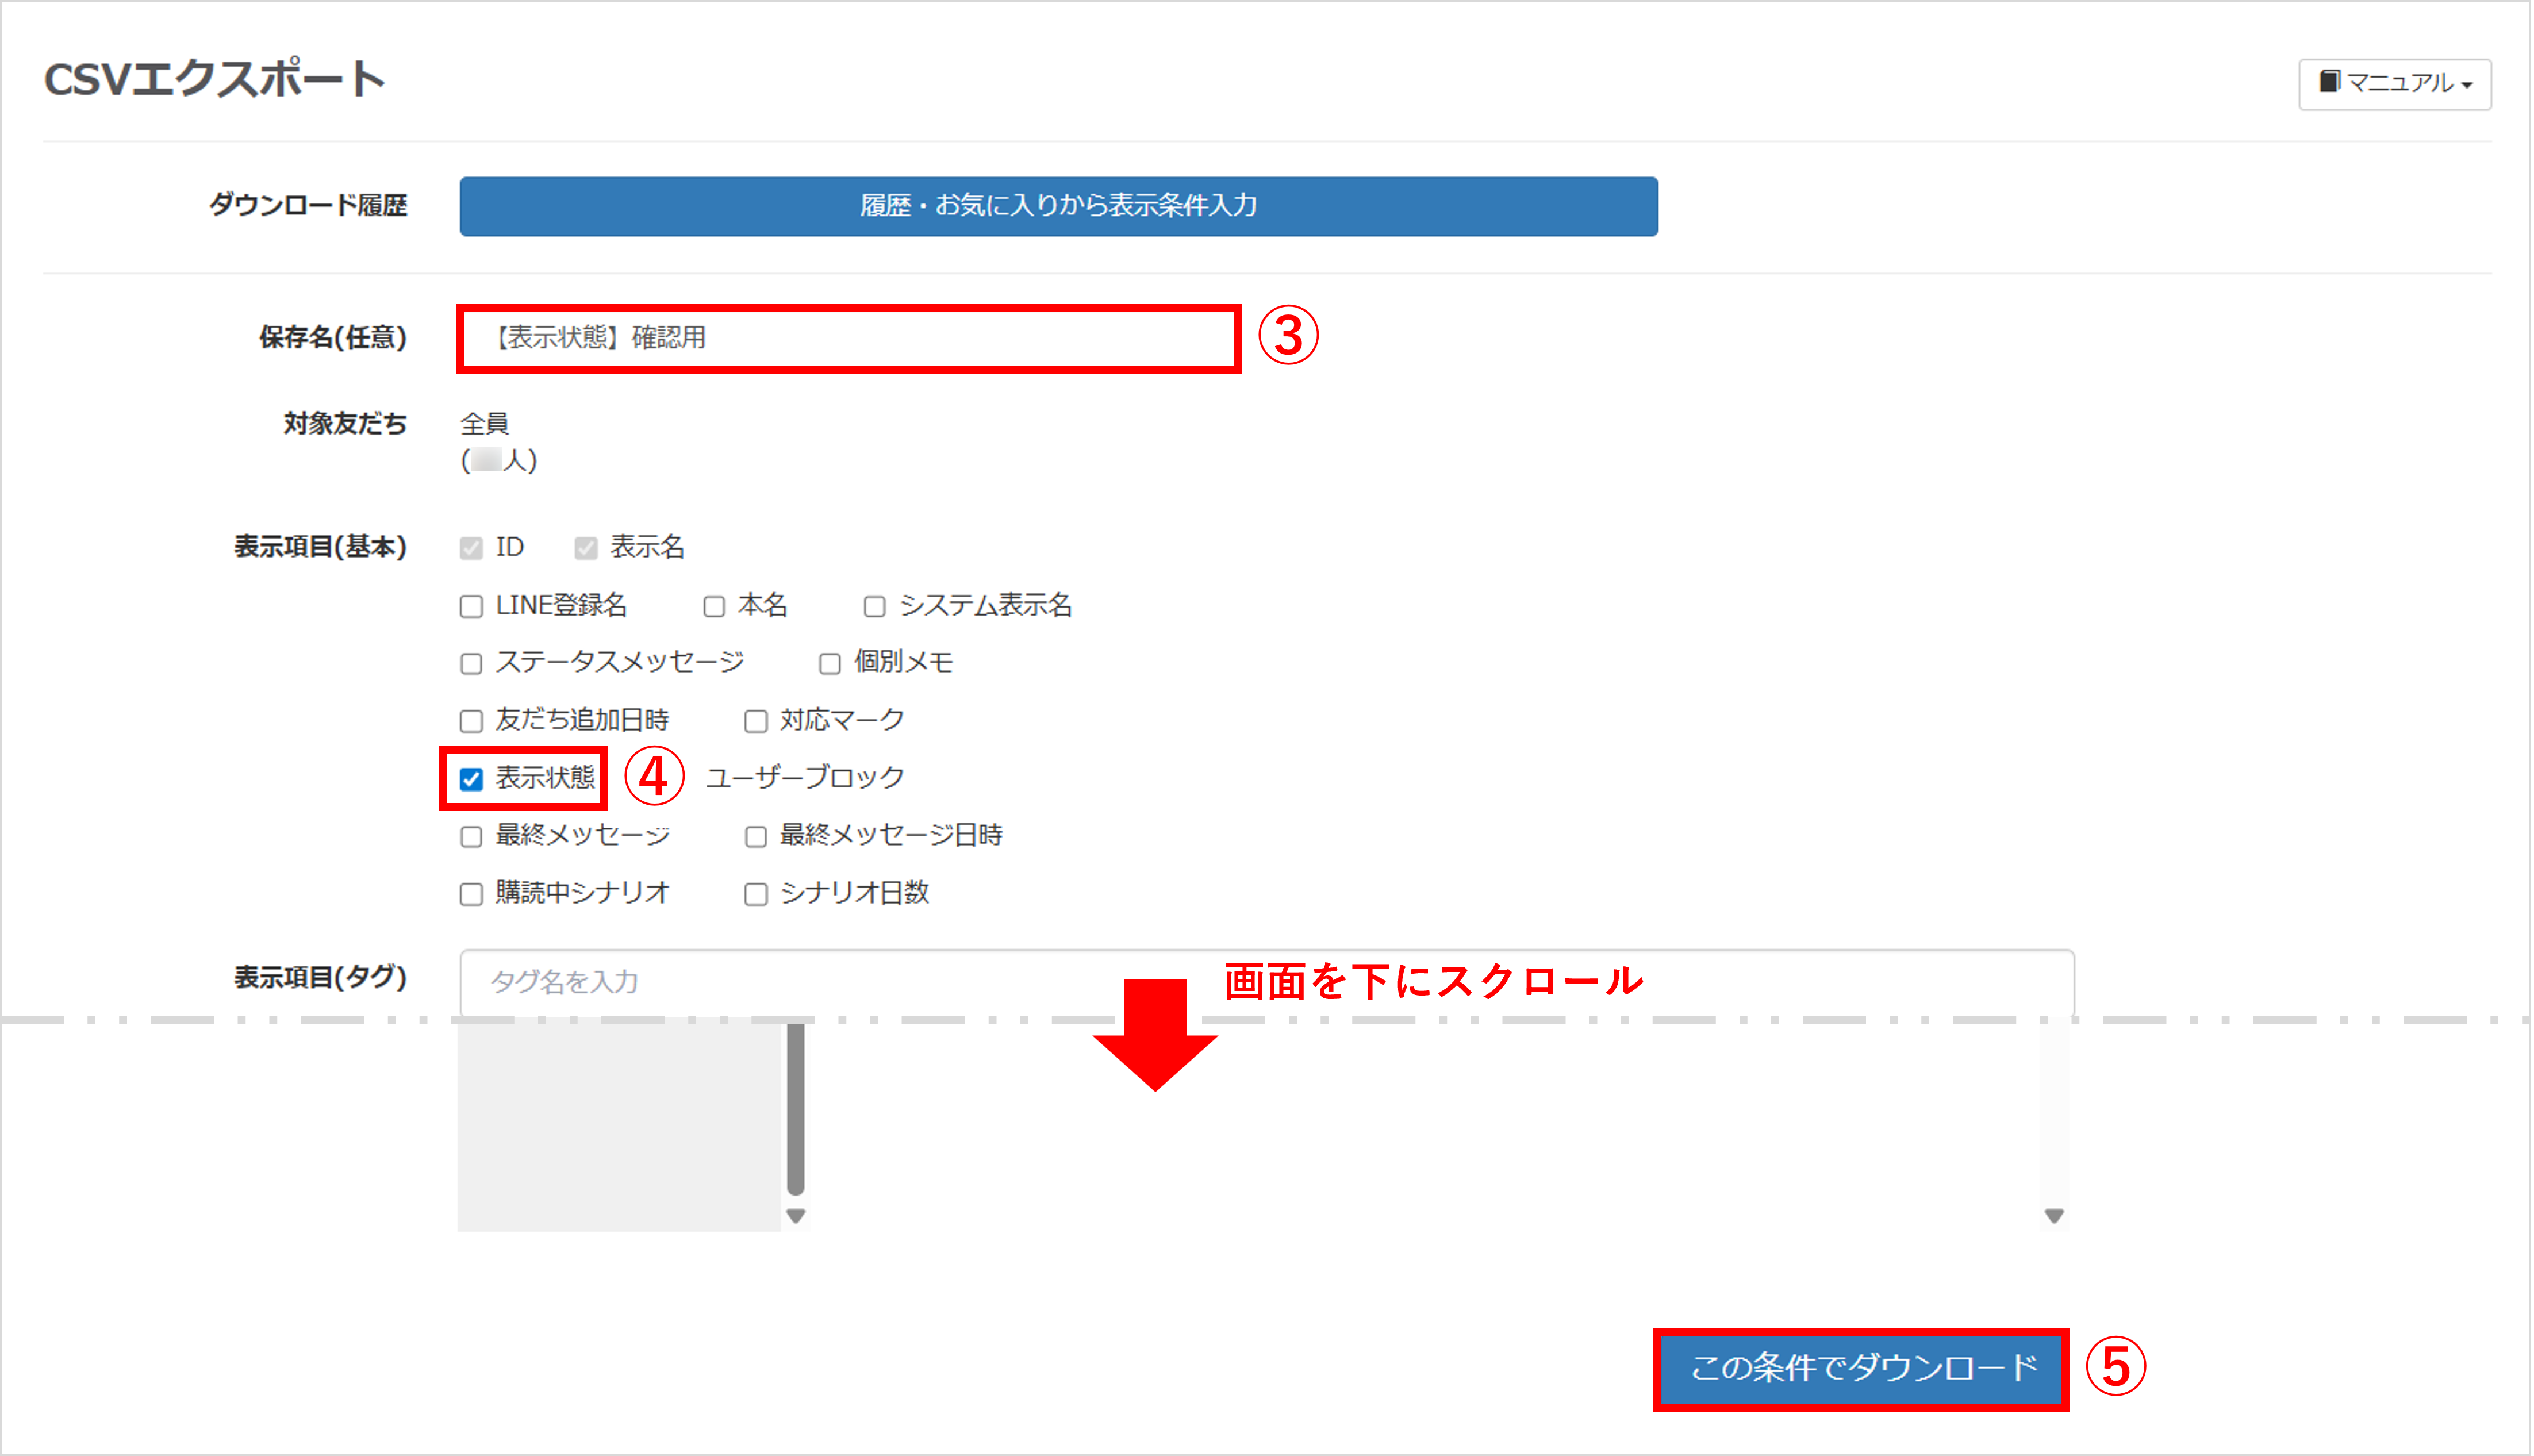Screen dimensions: 2534x1456
Task: Click the タグ名を入力 tag field
Action: tap(1266, 982)
